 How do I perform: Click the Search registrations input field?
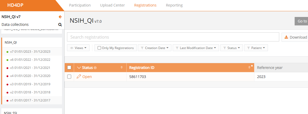173,37
